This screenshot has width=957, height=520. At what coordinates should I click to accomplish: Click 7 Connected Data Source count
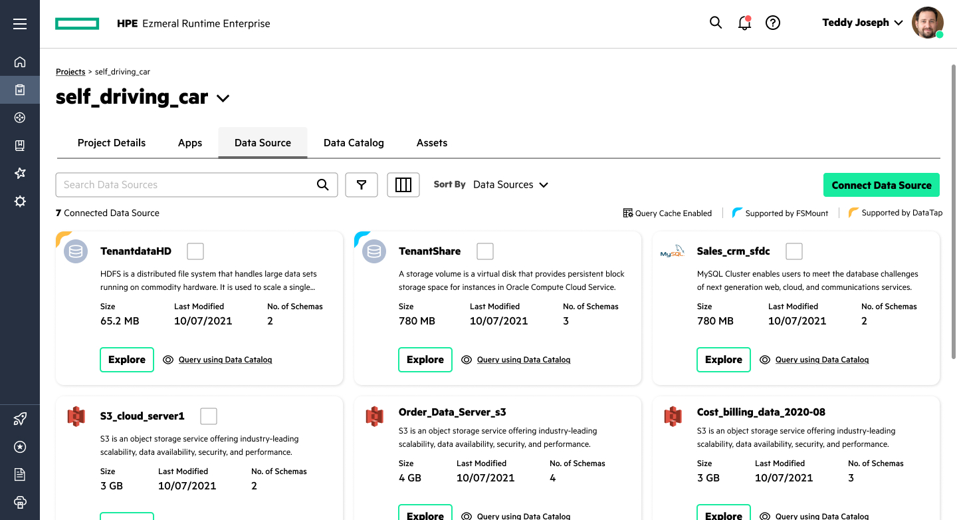108,213
